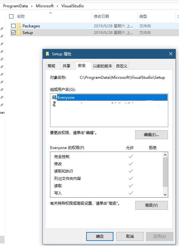Click the permissions list scroll up arrow
The image size is (179, 246).
(x=165, y=155)
